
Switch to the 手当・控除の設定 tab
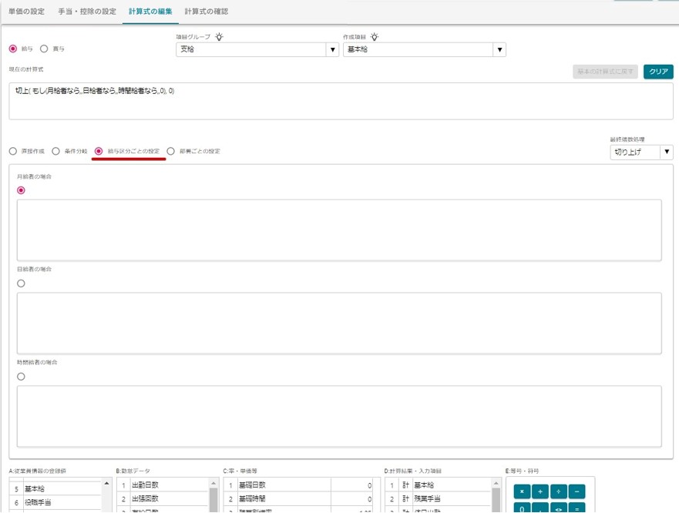tap(87, 12)
